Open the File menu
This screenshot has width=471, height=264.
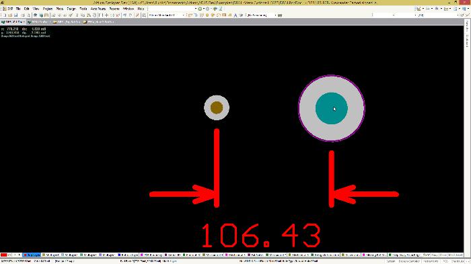(18, 9)
